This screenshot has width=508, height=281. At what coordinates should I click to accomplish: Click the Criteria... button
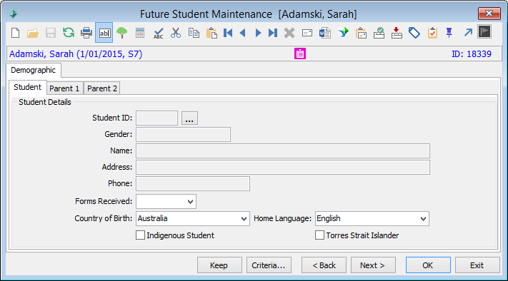click(269, 265)
